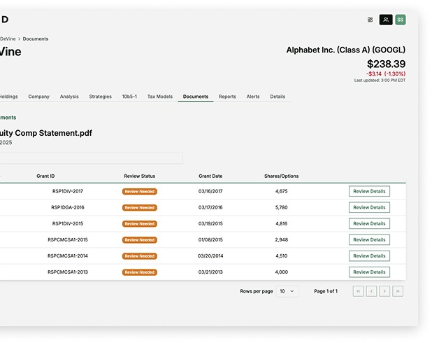Switch to the Tax Models tab
432x343 pixels.
(x=160, y=97)
